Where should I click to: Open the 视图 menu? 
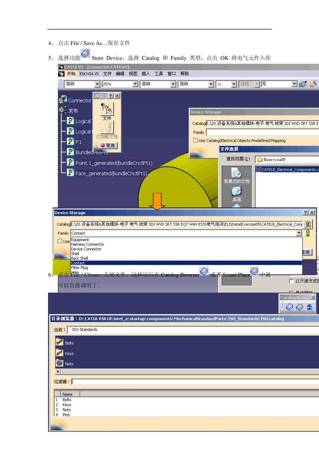tap(133, 74)
